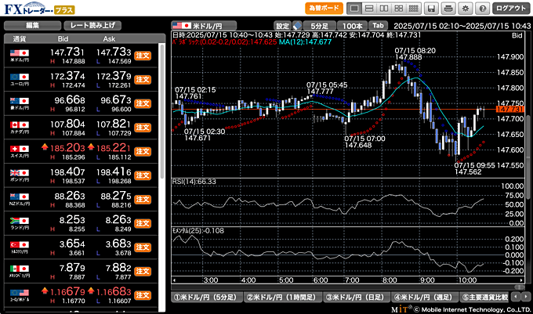The height and width of the screenshot is (314, 533).
Task: Select the four-panel chart layout icon
Action: [399, 9]
